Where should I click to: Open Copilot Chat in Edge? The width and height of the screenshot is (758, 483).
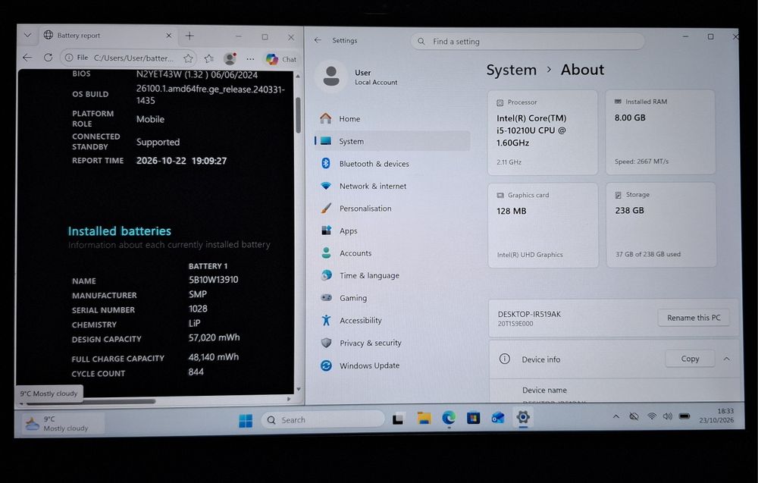pyautogui.click(x=281, y=59)
